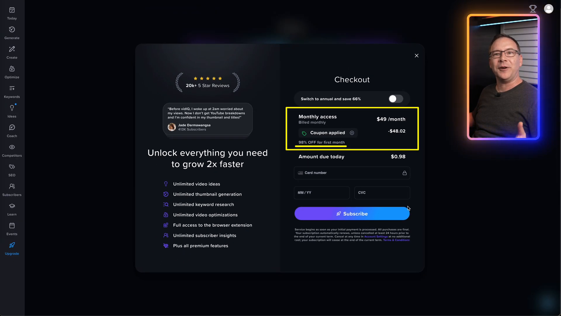
Task: Click the CVC input field
Action: coord(382,193)
